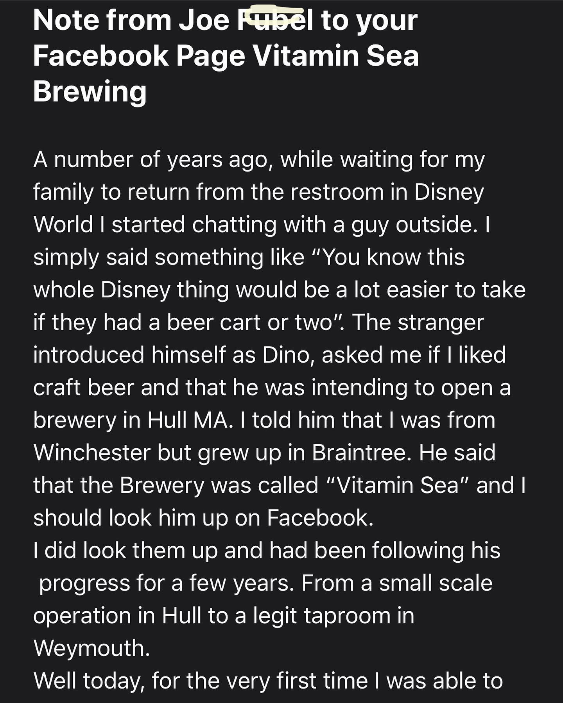This screenshot has height=703, width=563.
Task: Click the quoted name "Vitamin Sea" in the paragraph
Action: tap(397, 485)
